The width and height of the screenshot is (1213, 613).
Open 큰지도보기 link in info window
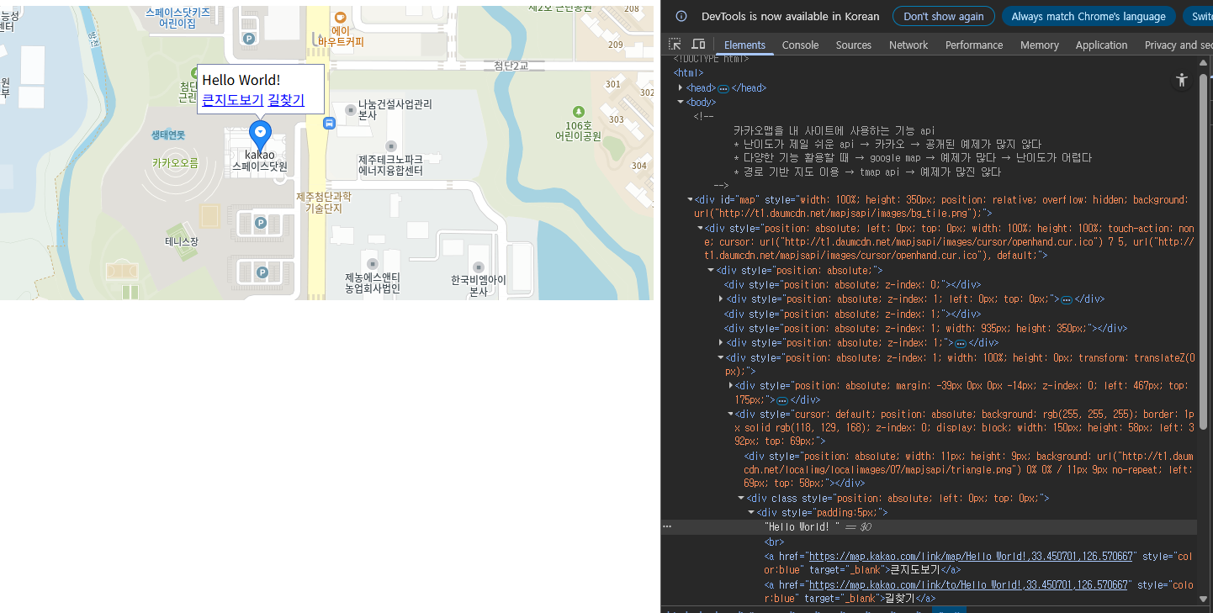click(x=233, y=100)
